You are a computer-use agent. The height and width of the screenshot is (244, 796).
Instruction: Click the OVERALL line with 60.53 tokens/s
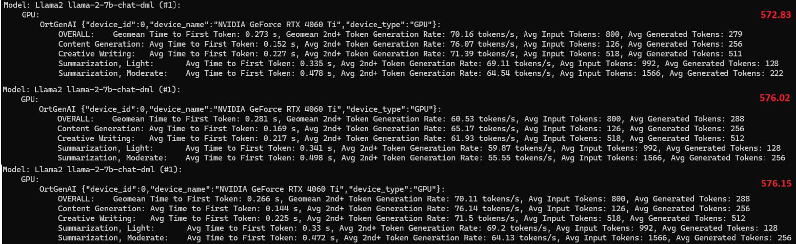tap(401, 118)
